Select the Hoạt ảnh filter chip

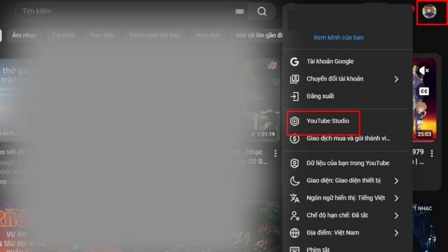point(208,35)
